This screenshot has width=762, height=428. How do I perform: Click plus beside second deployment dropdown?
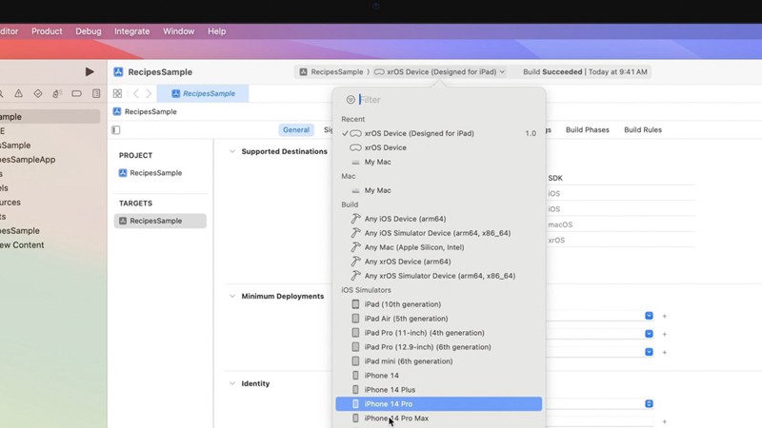tap(664, 334)
